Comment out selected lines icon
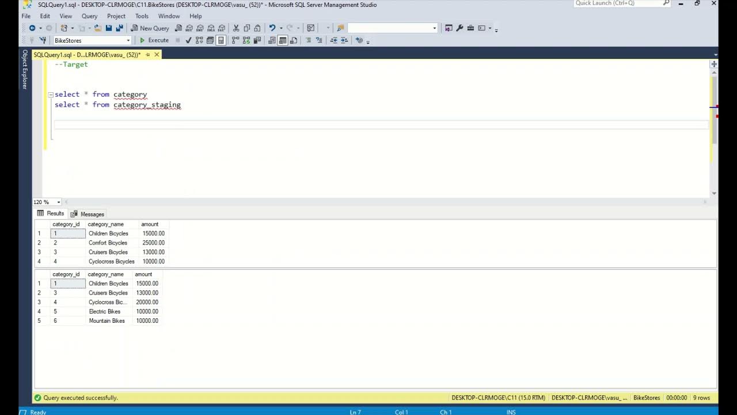The height and width of the screenshot is (415, 737). tap(308, 40)
